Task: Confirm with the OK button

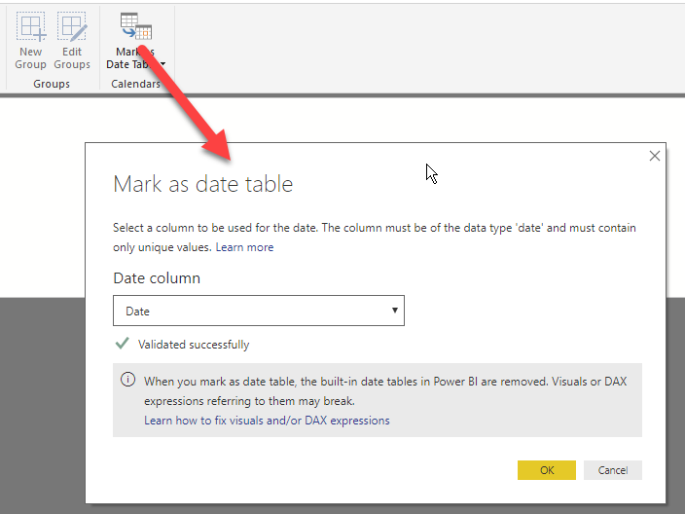Action: click(x=547, y=470)
